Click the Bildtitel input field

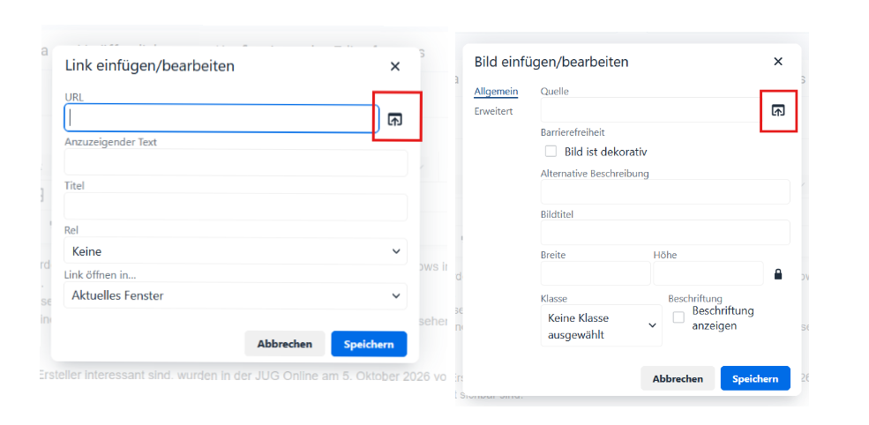(665, 233)
